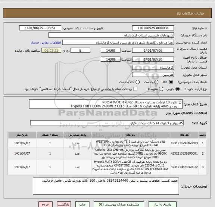Choose the متوسط purchase type radio
The image size is (215, 207).
pos(161,89)
